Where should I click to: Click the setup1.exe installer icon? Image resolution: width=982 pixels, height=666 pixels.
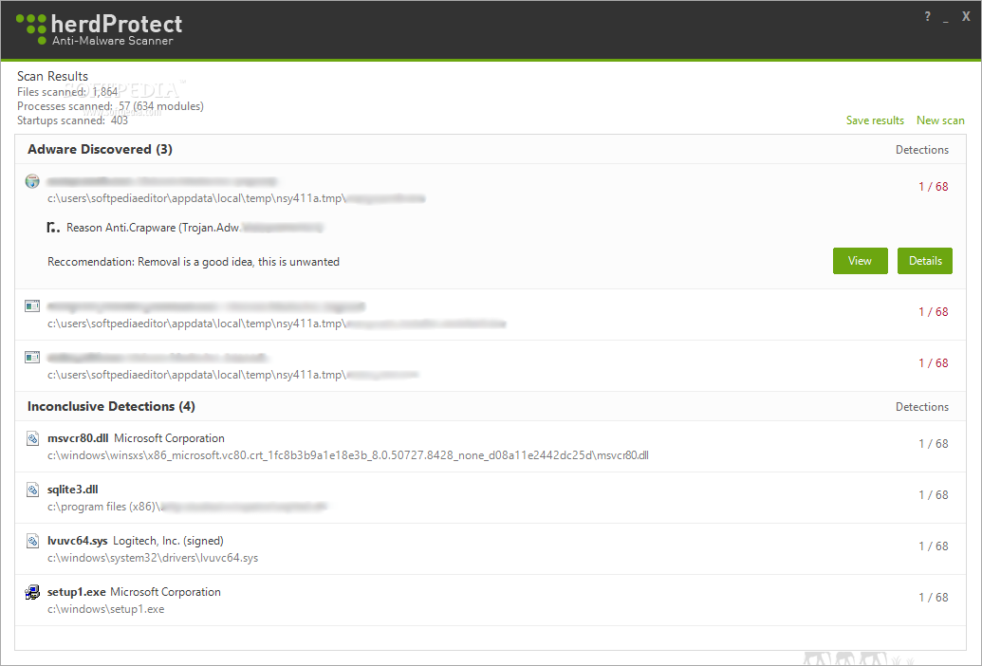tap(33, 592)
